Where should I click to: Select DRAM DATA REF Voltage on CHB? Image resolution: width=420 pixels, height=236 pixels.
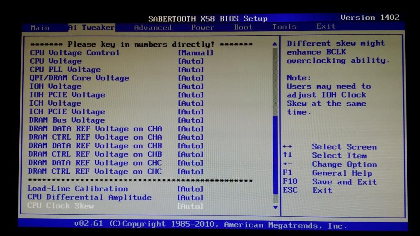point(95,146)
